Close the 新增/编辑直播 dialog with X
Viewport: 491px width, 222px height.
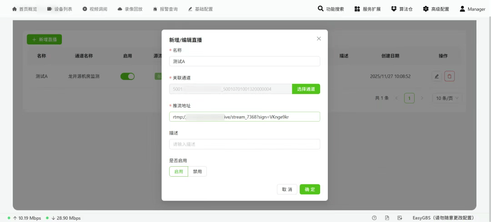[319, 39]
